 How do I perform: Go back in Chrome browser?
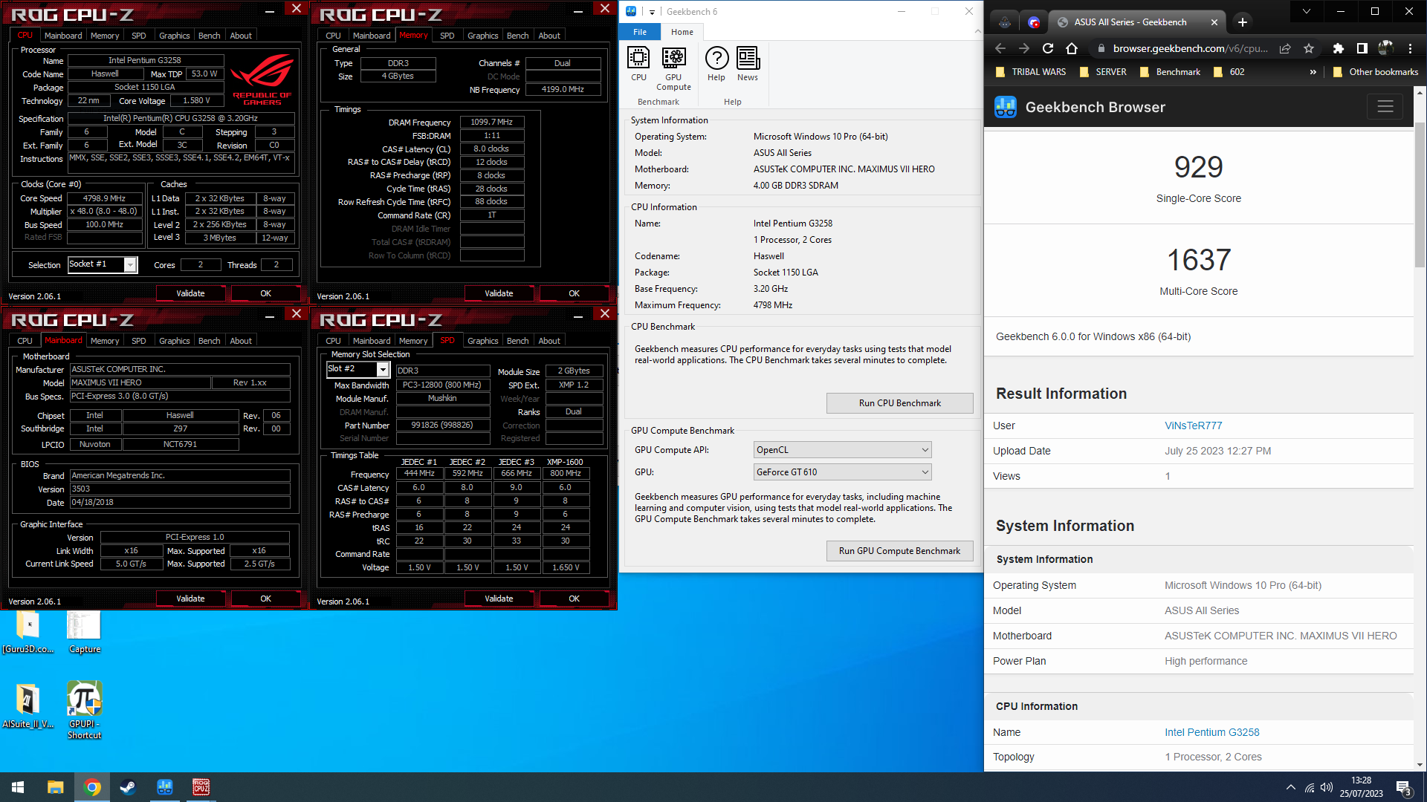[x=1000, y=48]
